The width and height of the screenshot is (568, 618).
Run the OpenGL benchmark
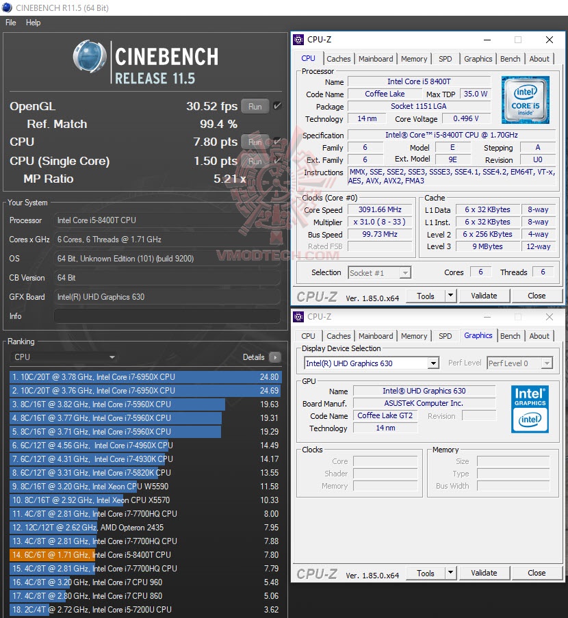(255, 106)
